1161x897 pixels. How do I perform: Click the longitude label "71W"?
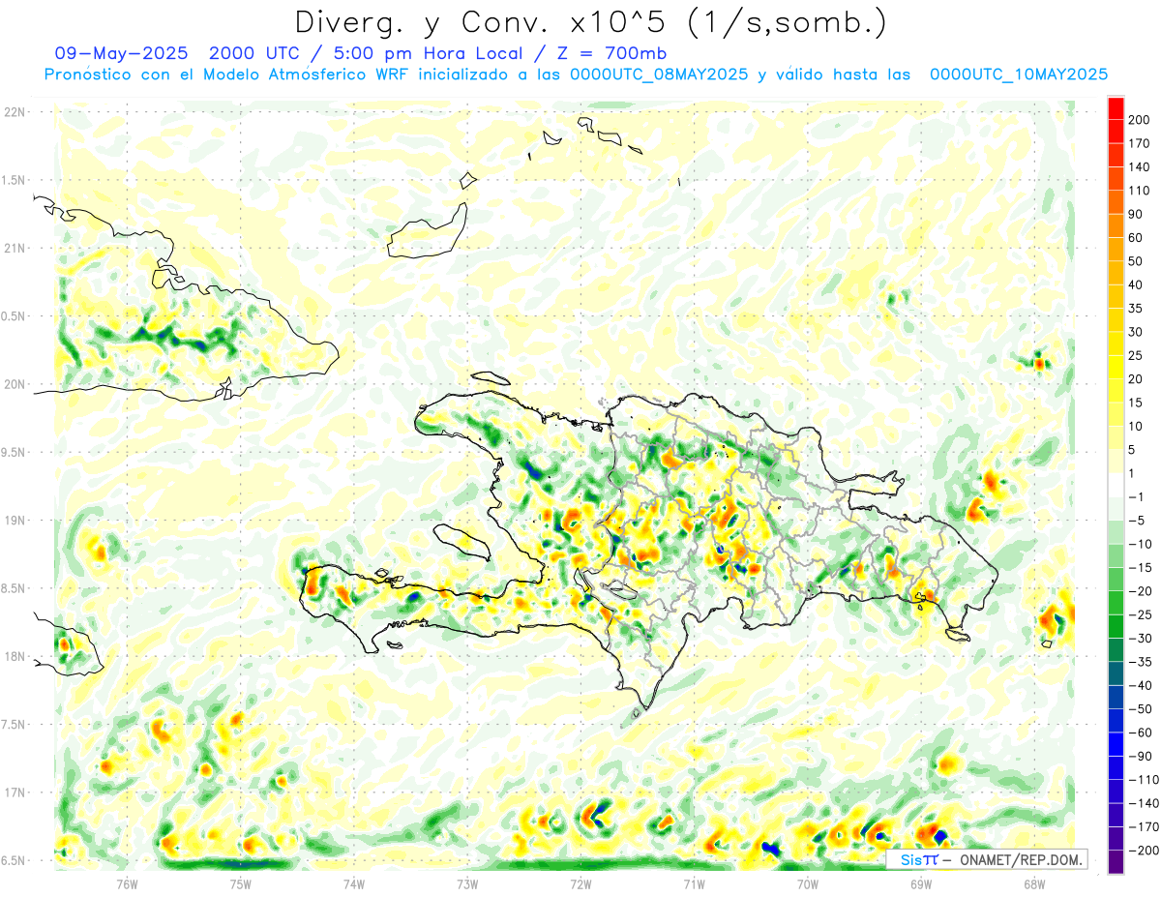tap(694, 884)
